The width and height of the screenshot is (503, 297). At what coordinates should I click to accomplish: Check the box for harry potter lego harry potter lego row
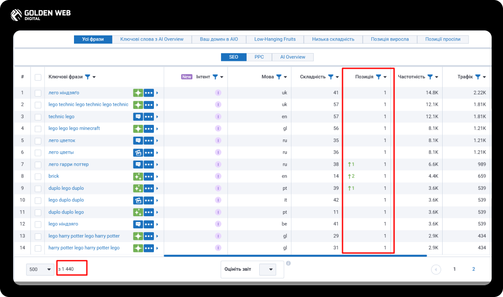pos(38,248)
